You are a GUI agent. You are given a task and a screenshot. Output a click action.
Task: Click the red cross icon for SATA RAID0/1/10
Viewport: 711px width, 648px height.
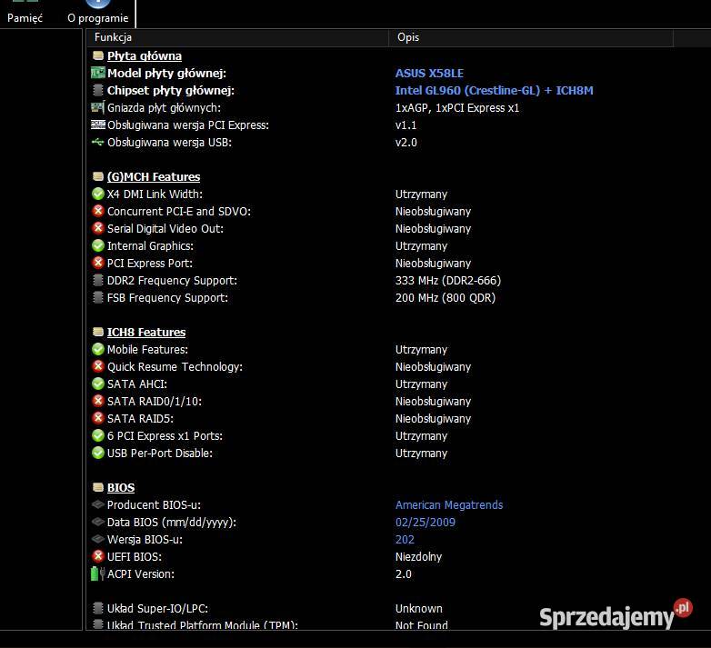[x=98, y=401]
